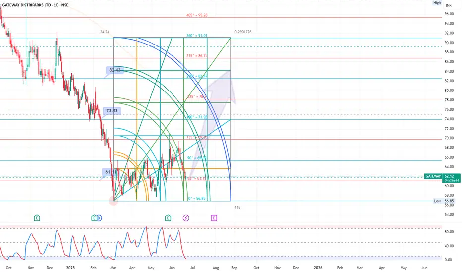
Task: Click 54.00 on the price scale
Action: pyautogui.click(x=449, y=215)
